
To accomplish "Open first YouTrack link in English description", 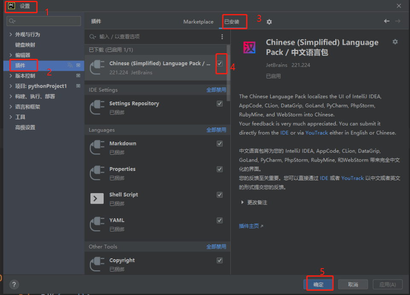I will coord(317,133).
